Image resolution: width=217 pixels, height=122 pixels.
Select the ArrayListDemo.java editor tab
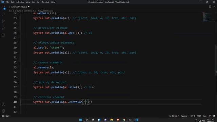tap(19, 7)
